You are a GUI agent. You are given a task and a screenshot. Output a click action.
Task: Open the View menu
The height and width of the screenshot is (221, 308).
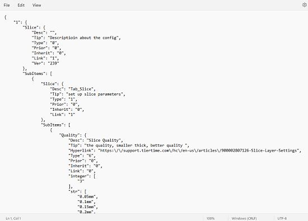pyautogui.click(x=37, y=5)
